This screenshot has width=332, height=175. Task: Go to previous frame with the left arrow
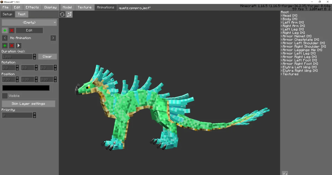pyautogui.click(x=5, y=38)
